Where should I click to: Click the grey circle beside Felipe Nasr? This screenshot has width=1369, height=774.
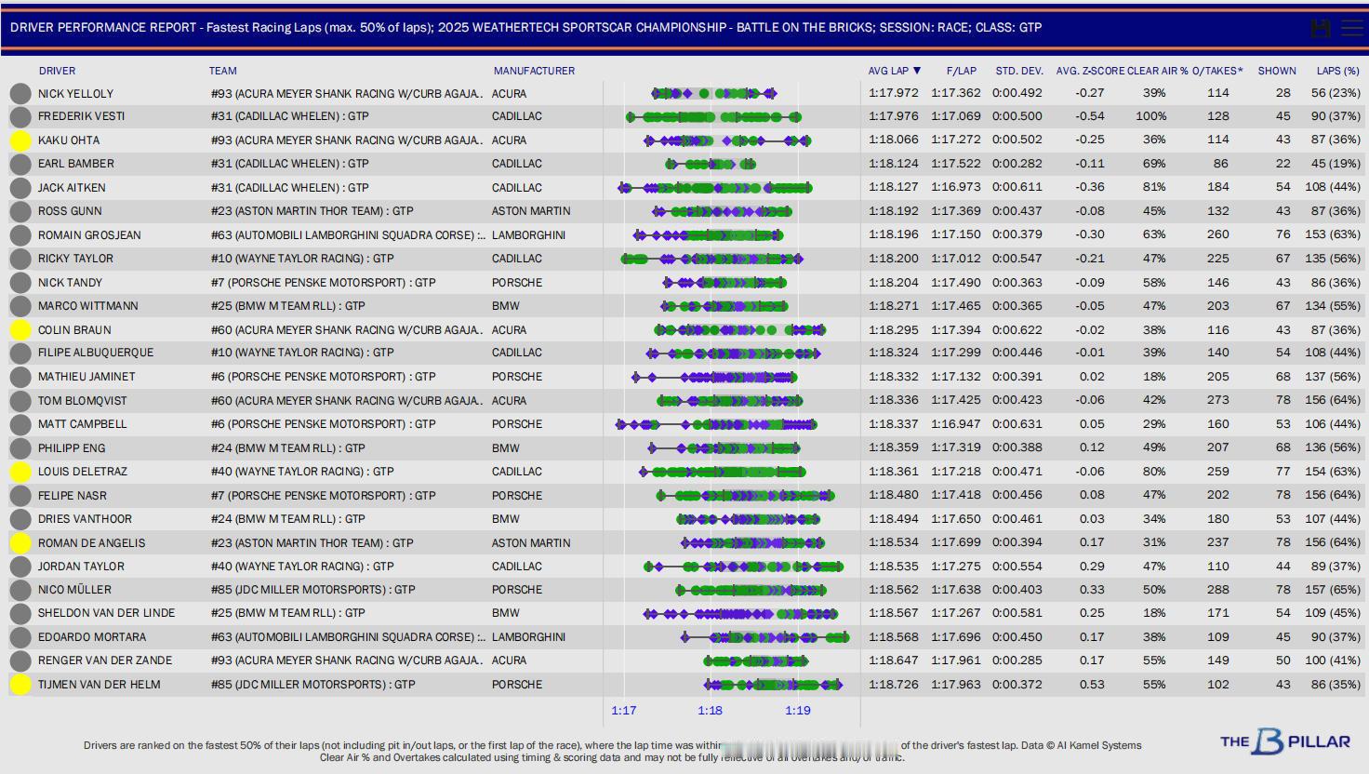point(20,496)
